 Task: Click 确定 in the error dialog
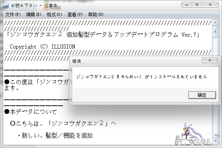[x=202, y=95]
